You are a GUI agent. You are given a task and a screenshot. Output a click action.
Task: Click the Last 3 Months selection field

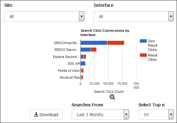tap(100, 114)
